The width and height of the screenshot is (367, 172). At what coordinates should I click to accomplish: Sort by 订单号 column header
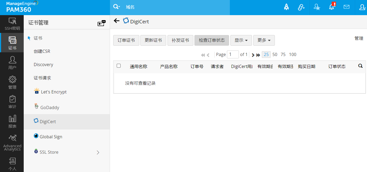(x=197, y=67)
